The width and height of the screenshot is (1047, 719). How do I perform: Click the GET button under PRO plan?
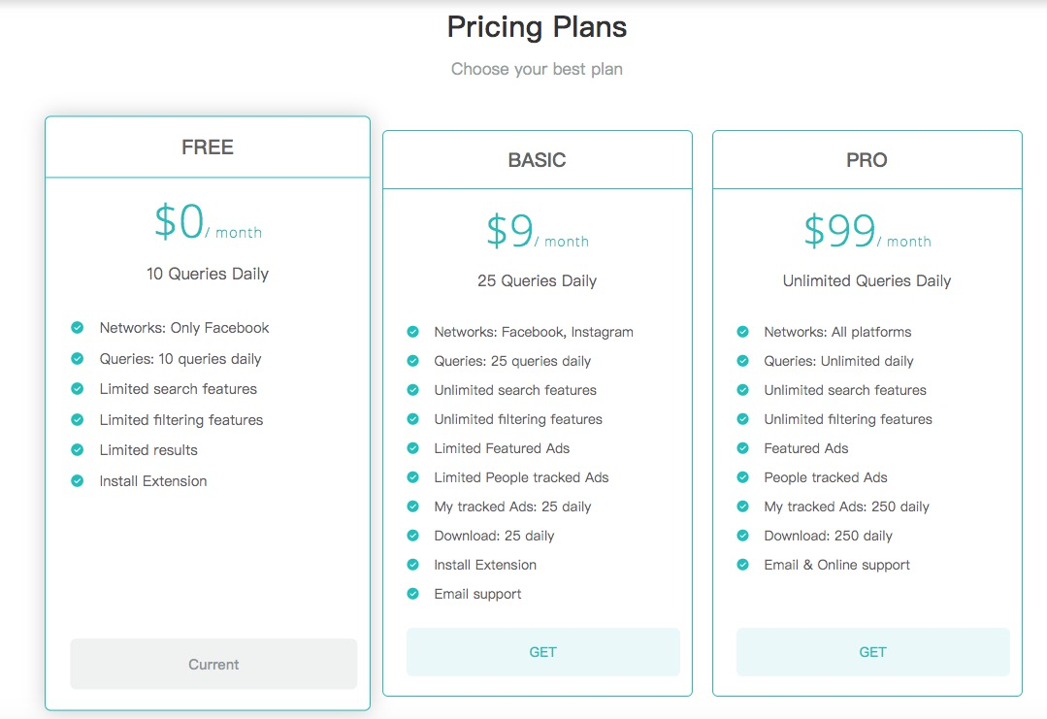coord(872,652)
